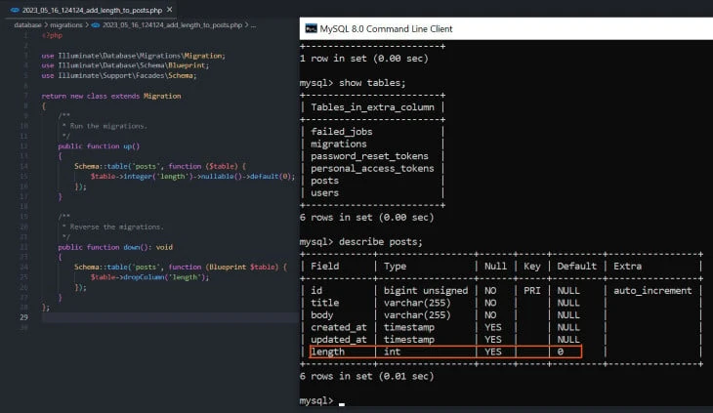Click the 'int' type in the length row
The height and width of the screenshot is (413, 713).
click(x=392, y=352)
